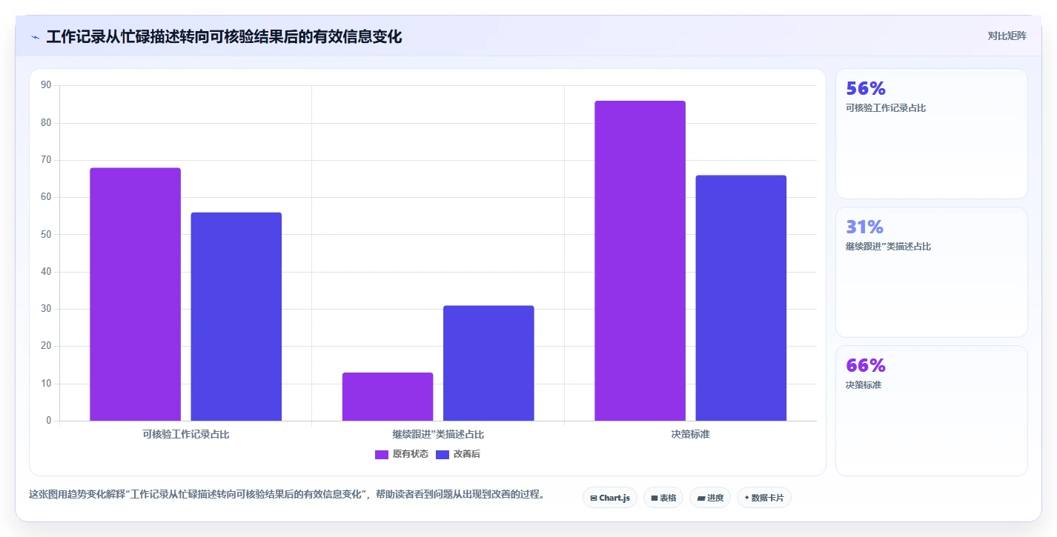Open the 31% 继续跟进类描述占比 card
Image resolution: width=1057 pixels, height=537 pixels.
click(x=932, y=273)
